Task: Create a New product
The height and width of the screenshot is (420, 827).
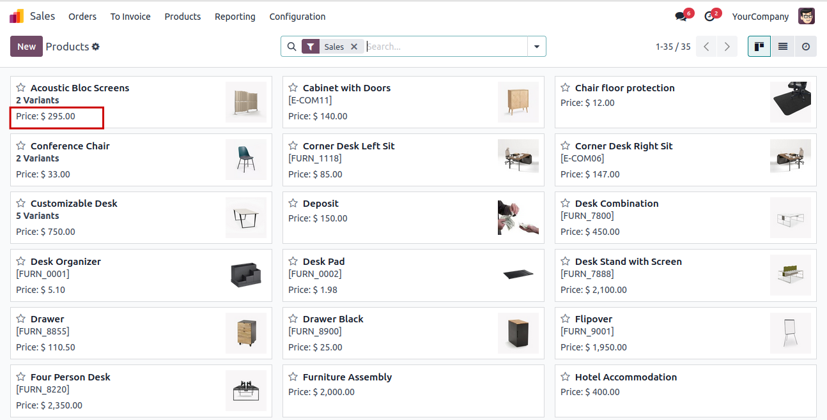Action: (x=26, y=47)
